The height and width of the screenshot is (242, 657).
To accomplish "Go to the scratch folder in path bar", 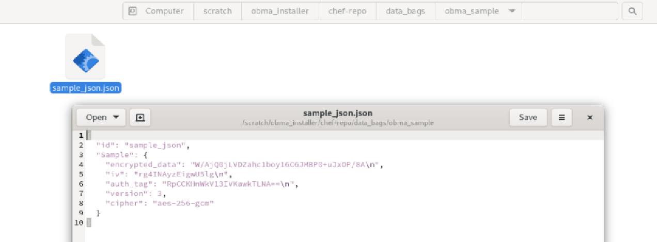I will click(x=217, y=11).
